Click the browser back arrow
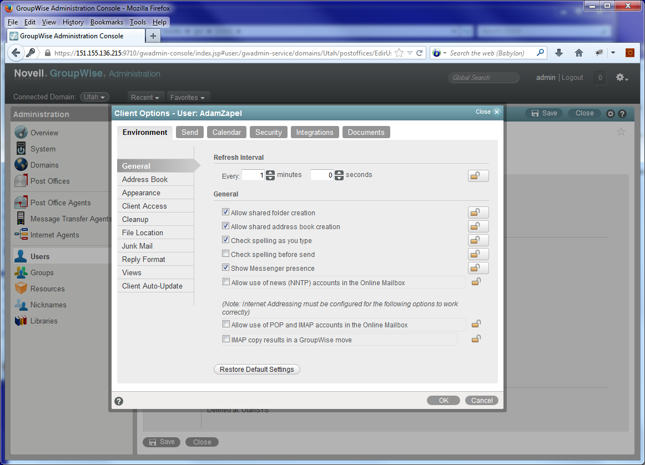 16,53
